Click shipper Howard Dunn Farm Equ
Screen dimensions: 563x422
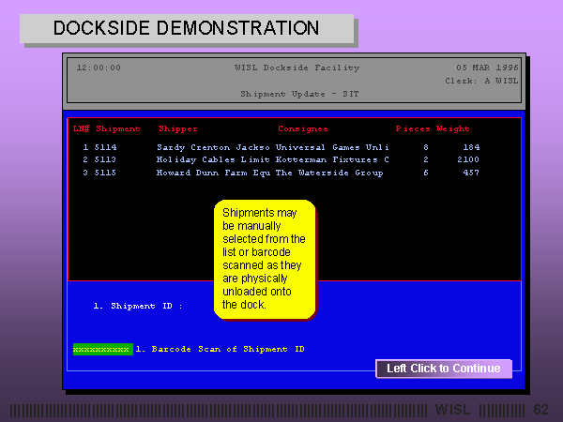point(213,173)
